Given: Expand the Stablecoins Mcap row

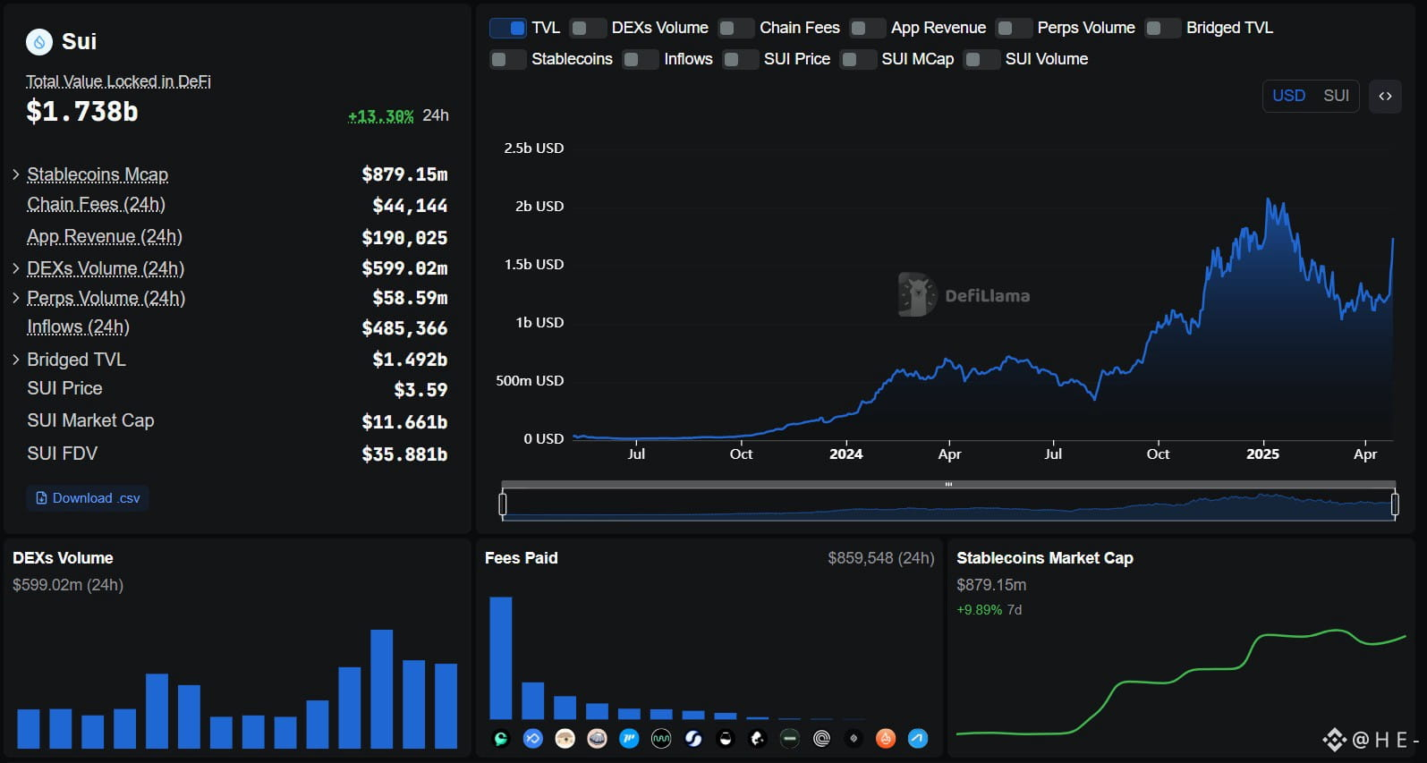Looking at the screenshot, I should [x=16, y=174].
